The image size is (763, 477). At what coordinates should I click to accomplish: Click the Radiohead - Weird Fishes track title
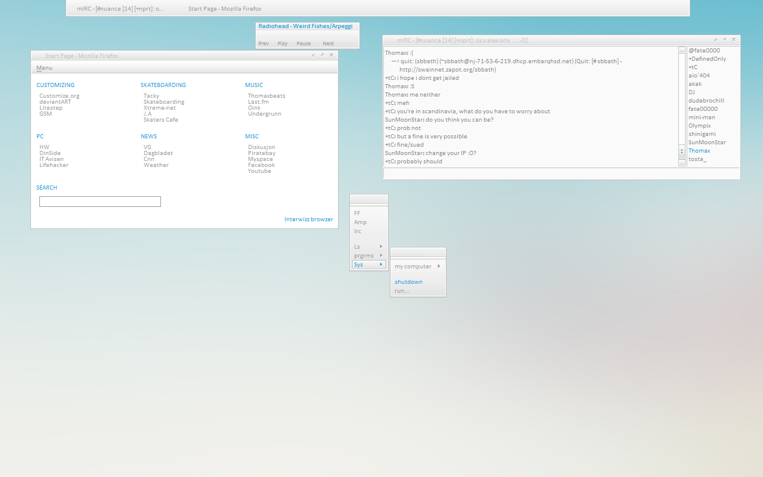pos(305,26)
